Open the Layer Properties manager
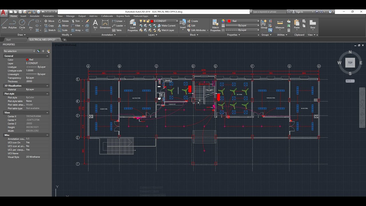The width and height of the screenshot is (366, 206). [133, 25]
